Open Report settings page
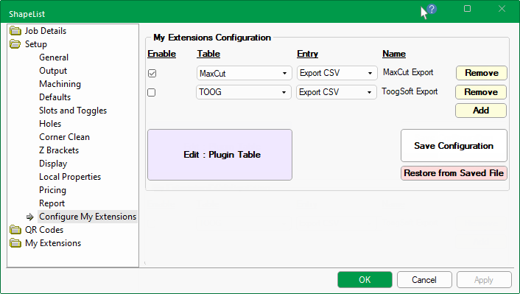Screen dimensions: 520x294 tap(52, 203)
